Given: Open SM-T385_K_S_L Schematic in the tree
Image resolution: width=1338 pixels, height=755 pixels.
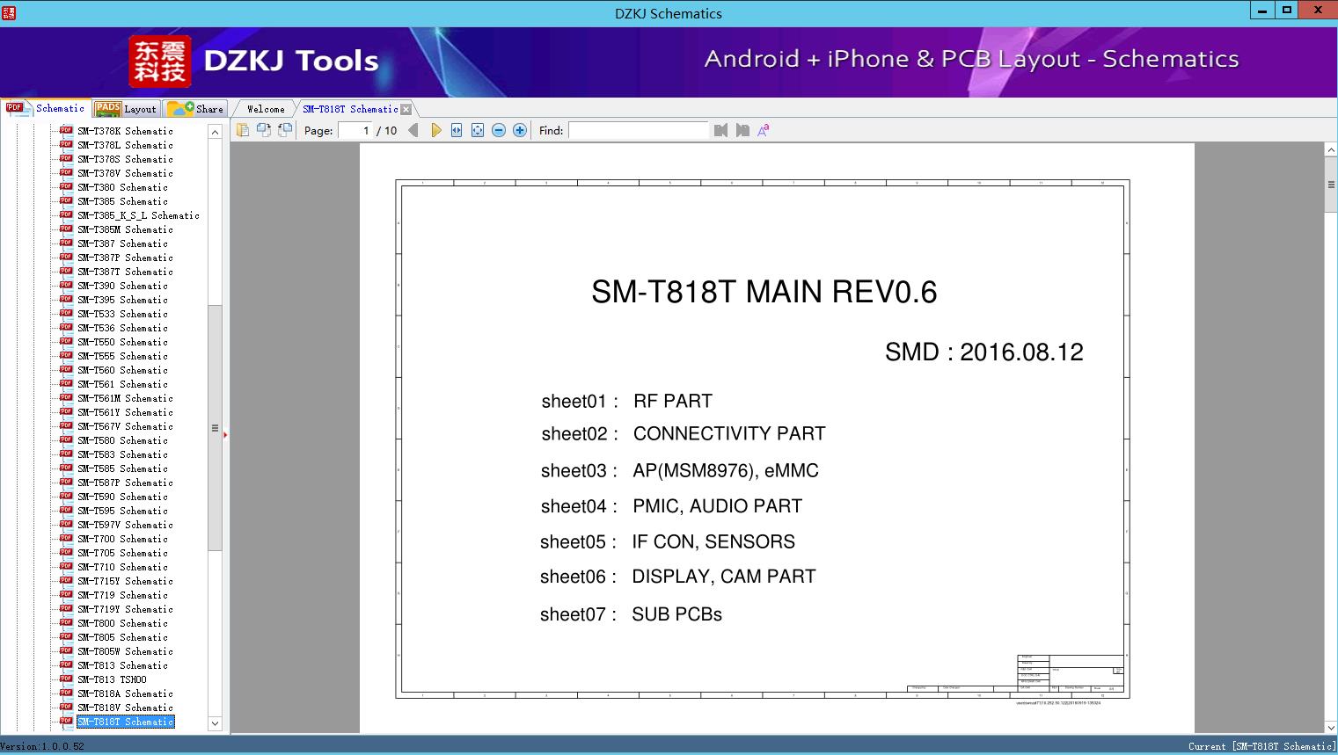Looking at the screenshot, I should click(x=138, y=215).
